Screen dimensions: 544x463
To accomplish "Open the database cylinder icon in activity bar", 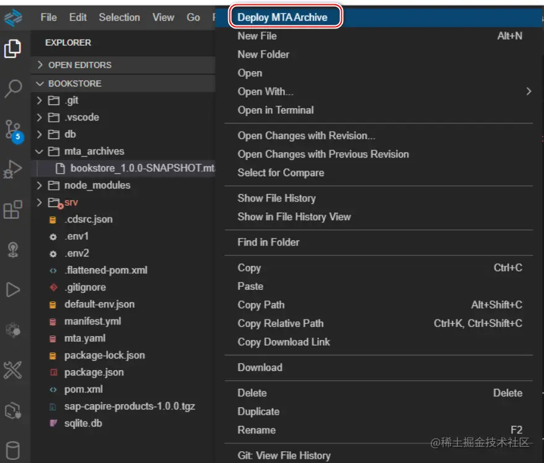I will 13,450.
